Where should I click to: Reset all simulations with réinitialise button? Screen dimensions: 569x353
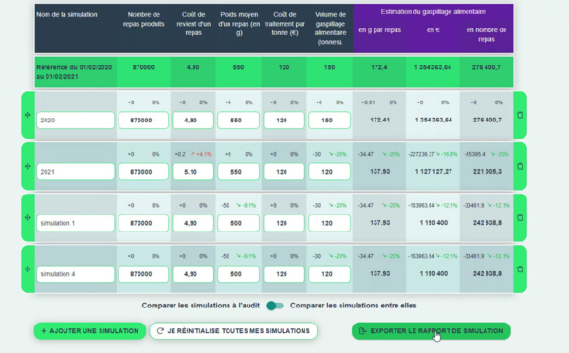[233, 331]
